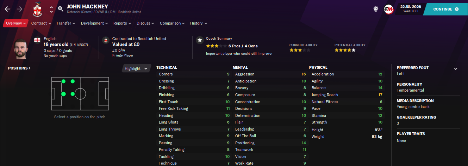Click the Coach Summary star icon
This screenshot has width=468, height=166.
click(200, 40)
